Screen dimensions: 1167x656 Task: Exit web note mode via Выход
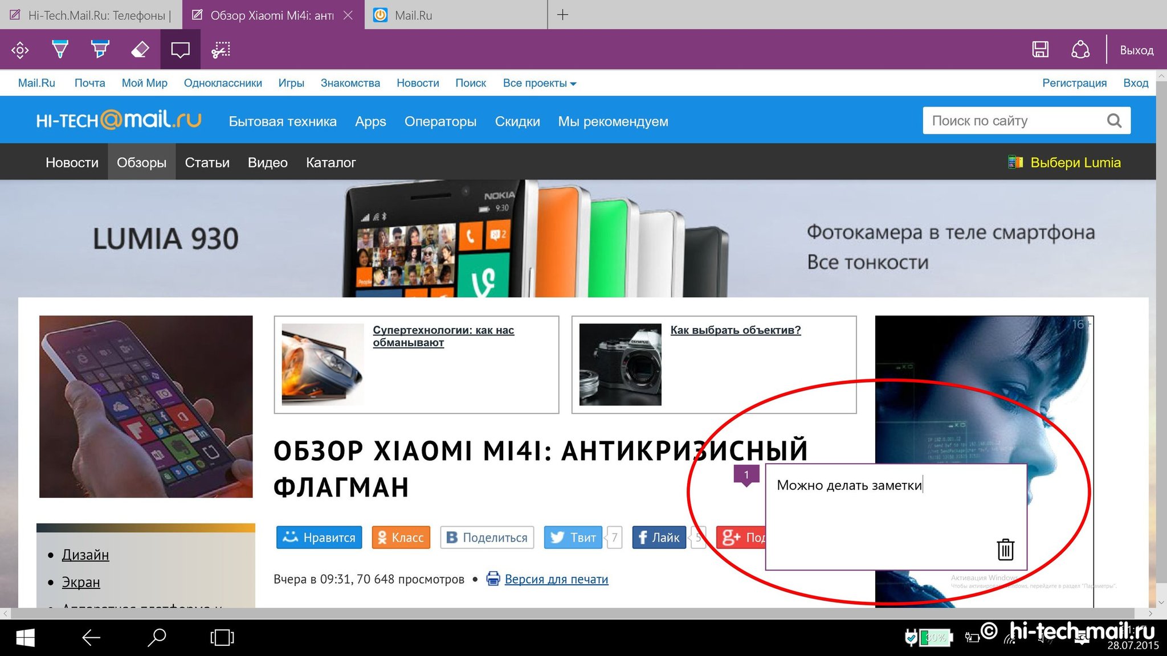tap(1136, 50)
